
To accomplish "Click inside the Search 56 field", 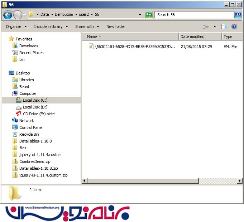I will point(193,15).
